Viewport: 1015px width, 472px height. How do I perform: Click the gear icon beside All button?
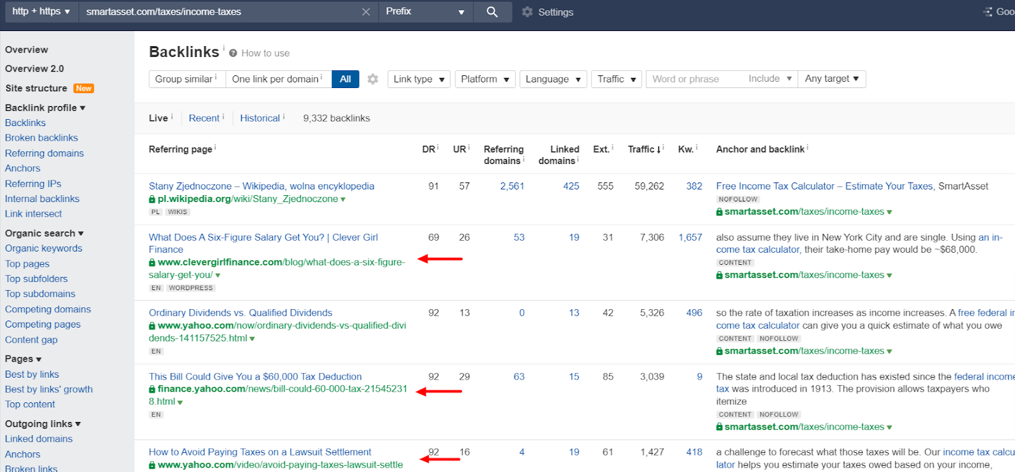(373, 79)
